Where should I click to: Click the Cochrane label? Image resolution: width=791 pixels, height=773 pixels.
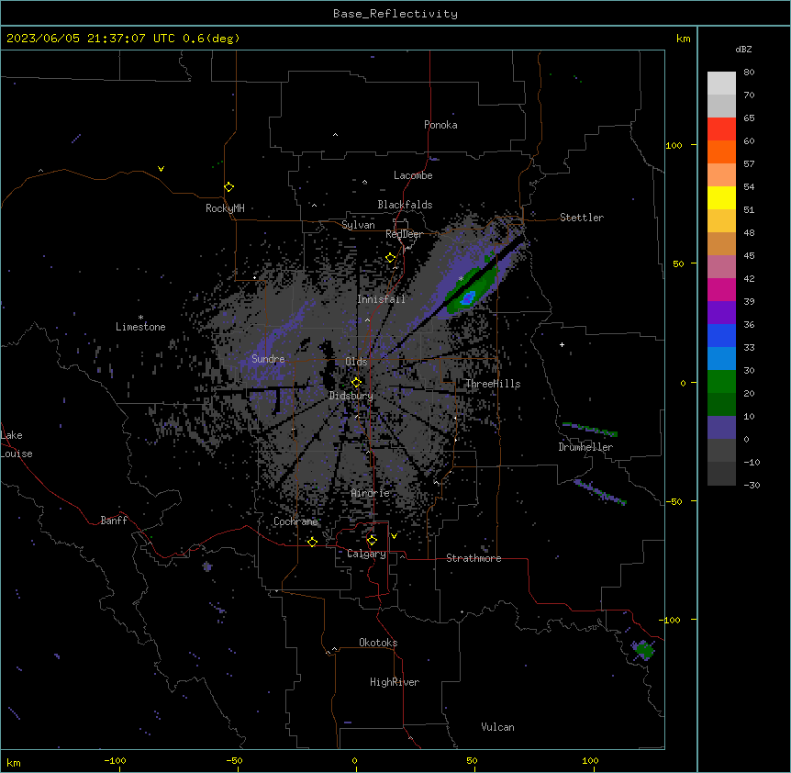[295, 521]
